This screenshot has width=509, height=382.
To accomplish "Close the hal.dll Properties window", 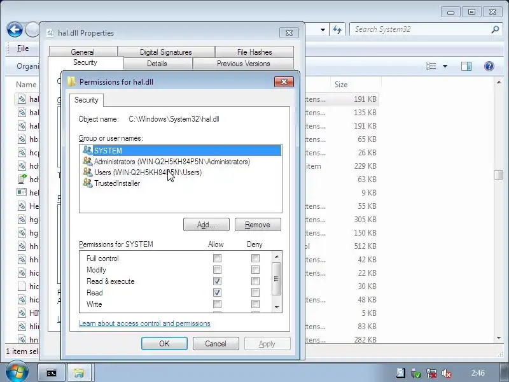I will coord(289,33).
